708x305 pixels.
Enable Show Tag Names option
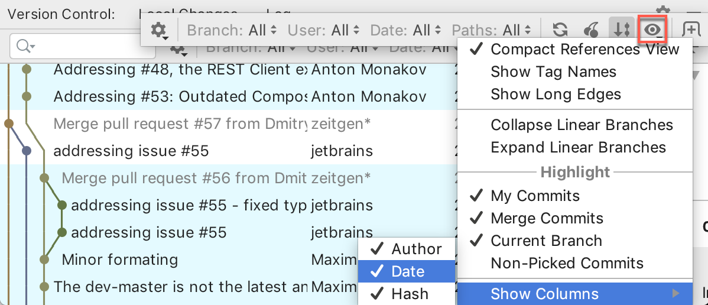coord(575,72)
